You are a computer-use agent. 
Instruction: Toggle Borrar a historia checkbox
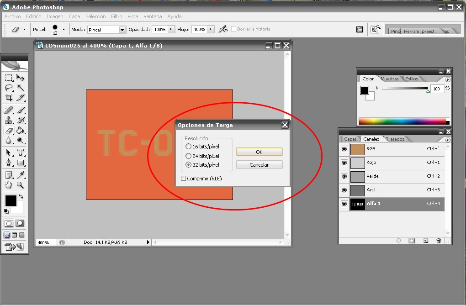(x=233, y=29)
